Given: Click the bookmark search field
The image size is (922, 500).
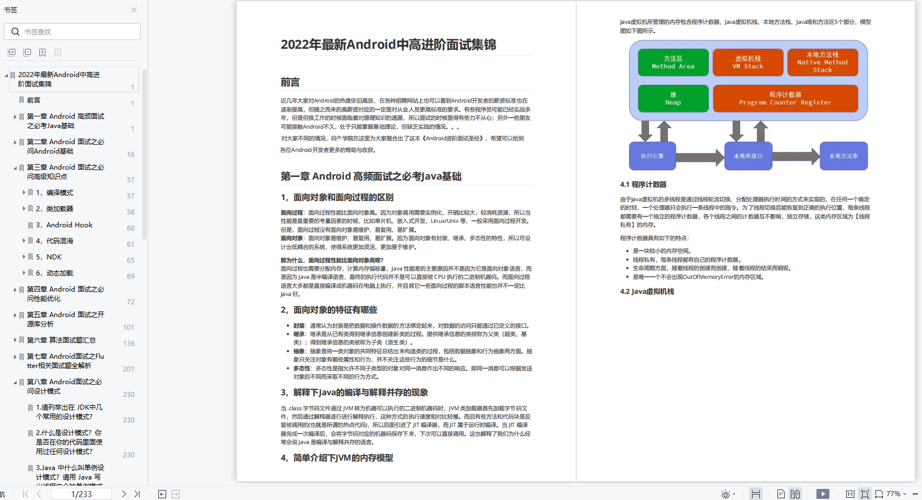Looking at the screenshot, I should tap(72, 32).
